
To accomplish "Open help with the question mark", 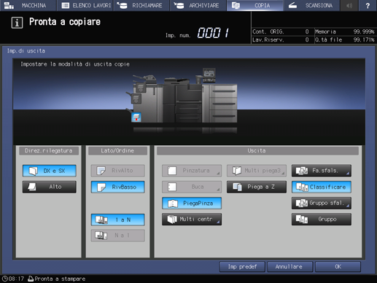I will [368, 5].
